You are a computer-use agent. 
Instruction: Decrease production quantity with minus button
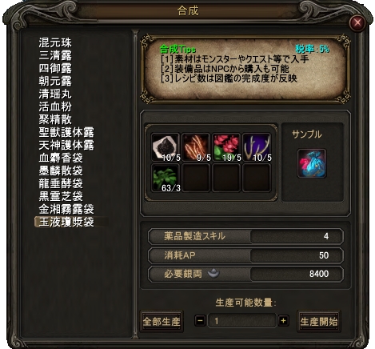[x=201, y=320]
